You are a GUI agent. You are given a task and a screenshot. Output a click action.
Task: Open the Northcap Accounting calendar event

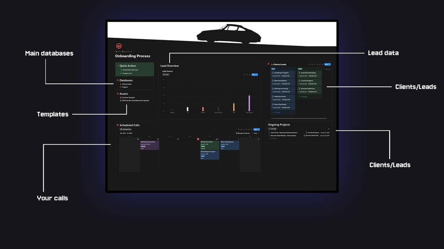(149, 145)
